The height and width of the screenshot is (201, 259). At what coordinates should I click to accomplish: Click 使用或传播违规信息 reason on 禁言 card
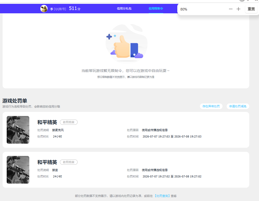click(155, 170)
